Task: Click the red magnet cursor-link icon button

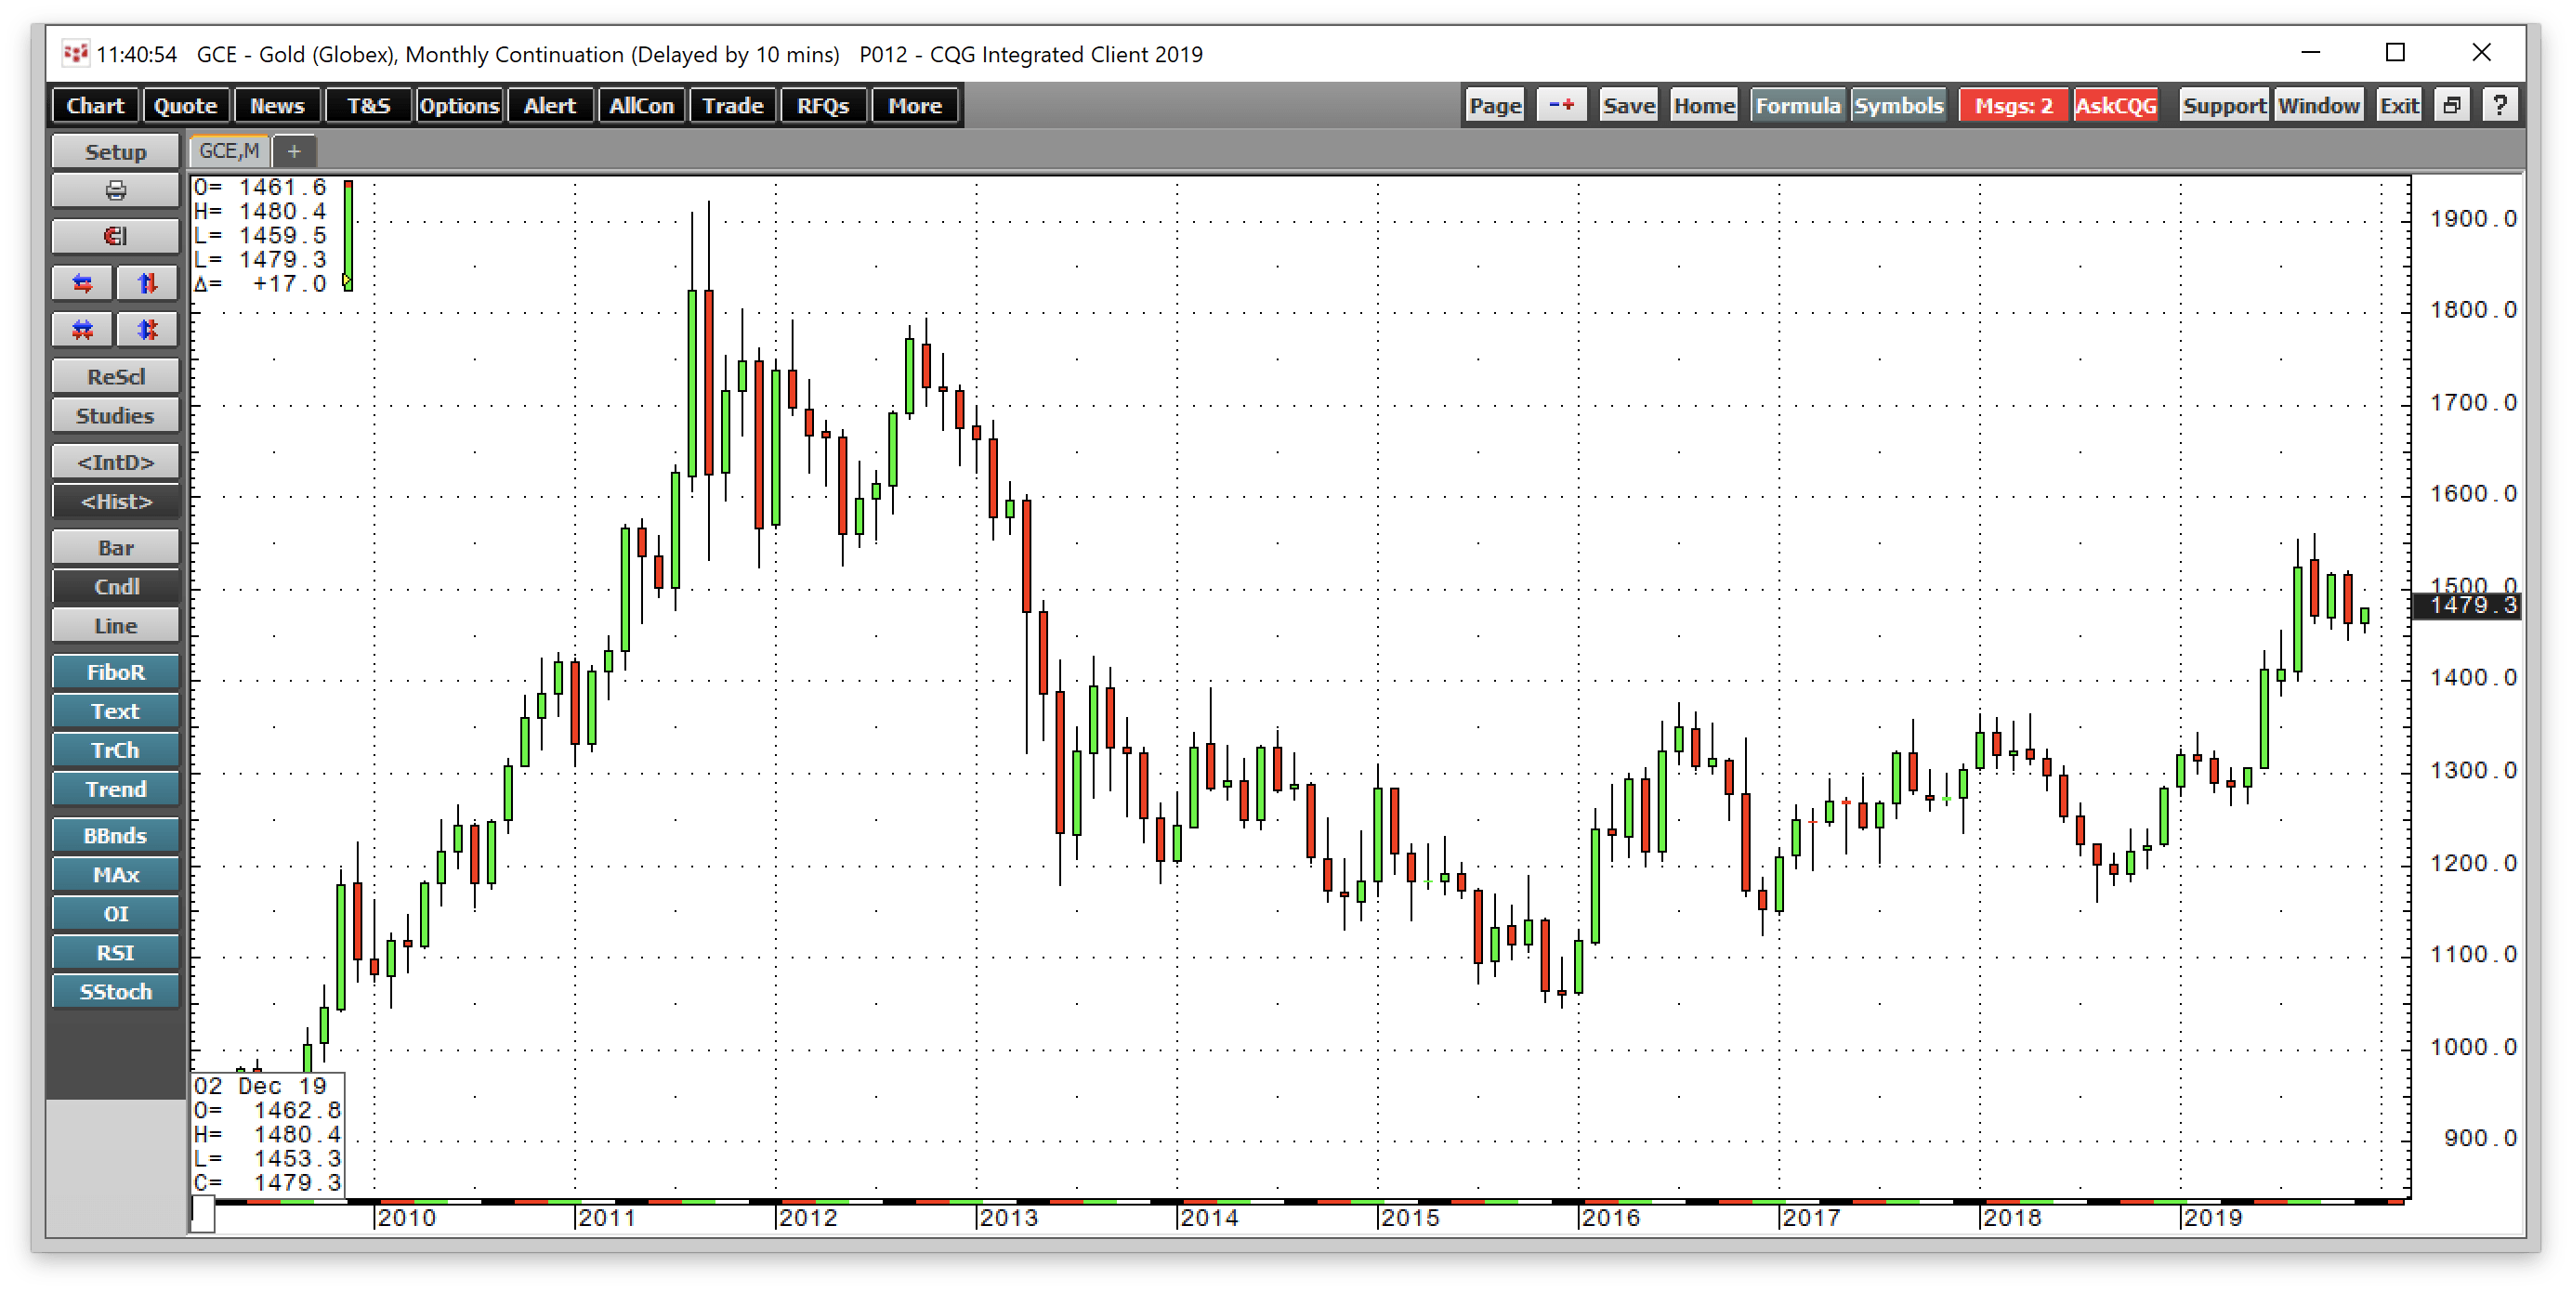Action: click(x=116, y=237)
